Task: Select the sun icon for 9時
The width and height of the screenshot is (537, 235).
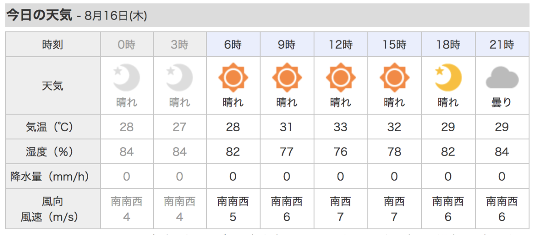Action: (286, 78)
